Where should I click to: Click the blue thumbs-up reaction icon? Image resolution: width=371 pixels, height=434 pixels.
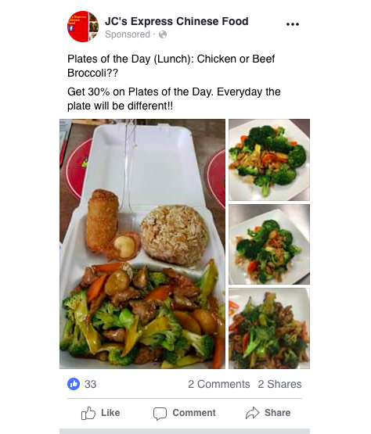[74, 384]
